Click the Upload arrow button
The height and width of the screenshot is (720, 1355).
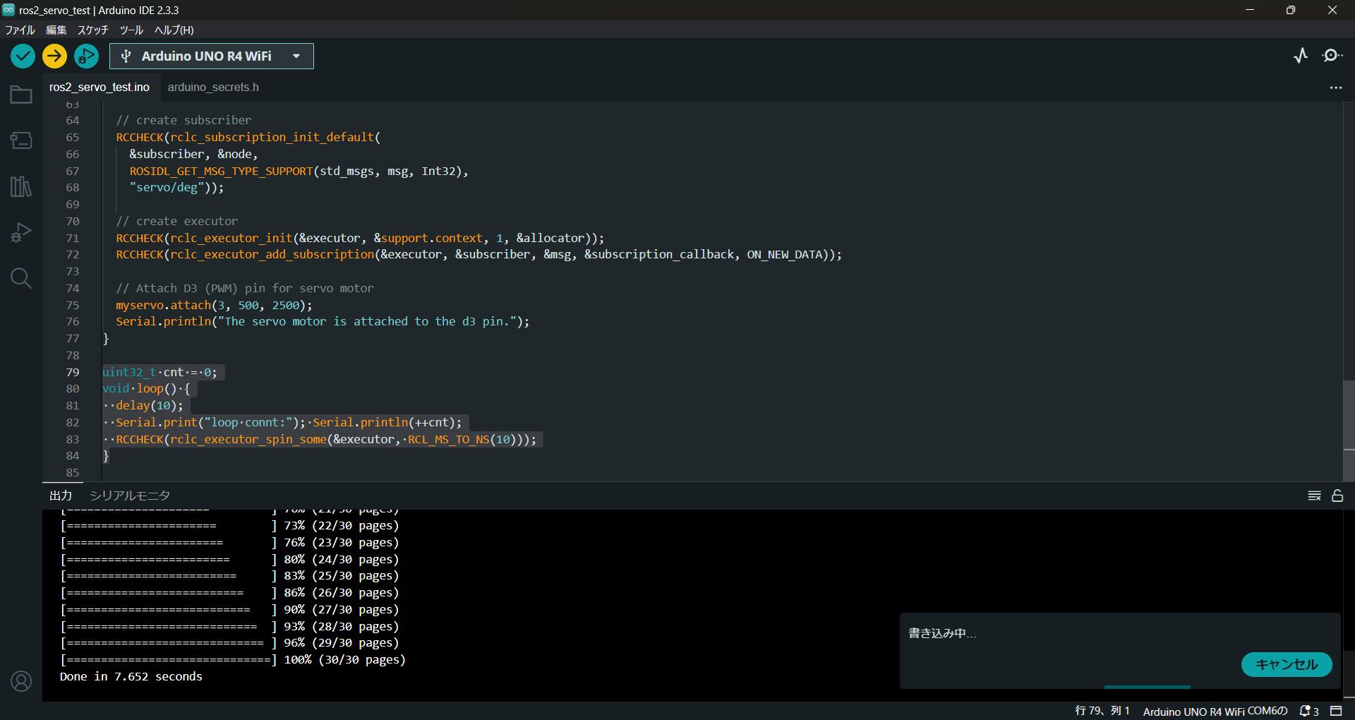click(x=54, y=56)
